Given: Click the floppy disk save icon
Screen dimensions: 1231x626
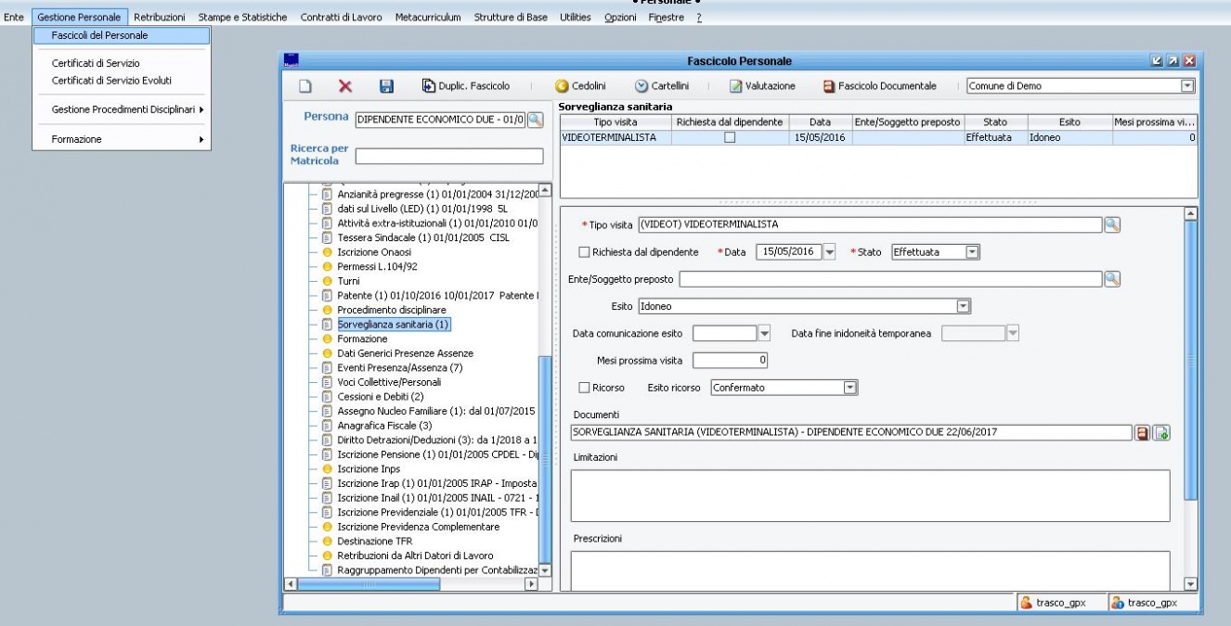Looking at the screenshot, I should tap(386, 86).
